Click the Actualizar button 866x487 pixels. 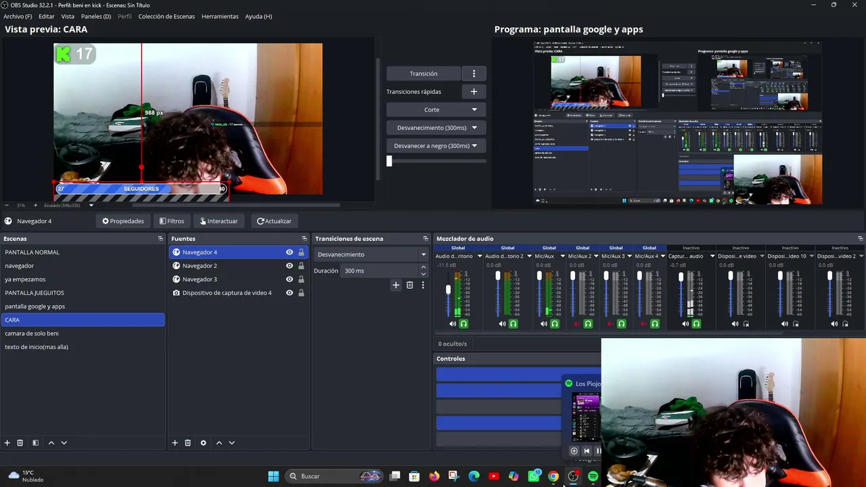coord(274,221)
